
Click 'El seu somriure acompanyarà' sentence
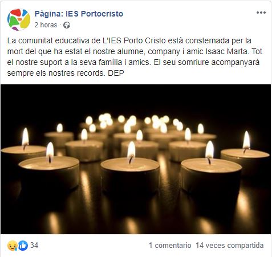click(206, 62)
